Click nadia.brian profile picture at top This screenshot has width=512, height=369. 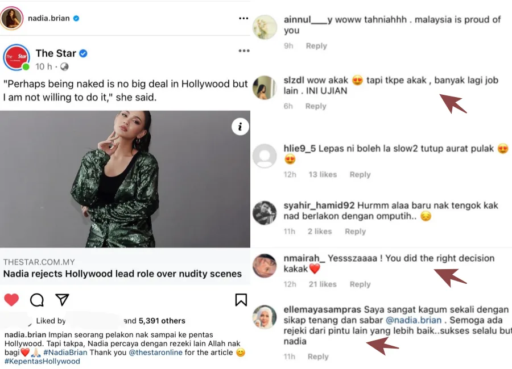[12, 19]
